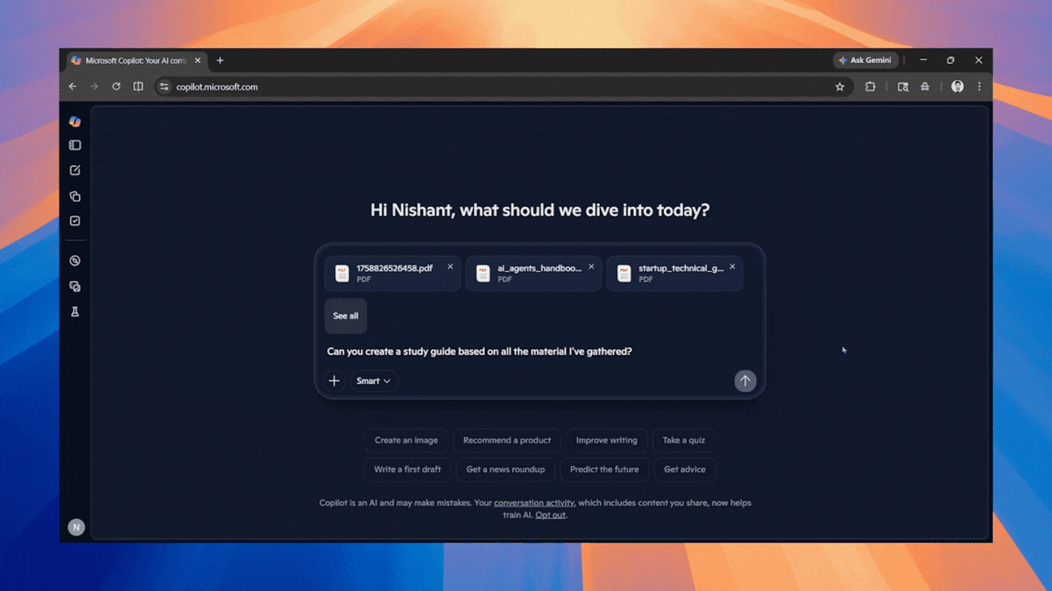Image resolution: width=1052 pixels, height=591 pixels.
Task: Open the conversation activity link
Action: tap(534, 503)
